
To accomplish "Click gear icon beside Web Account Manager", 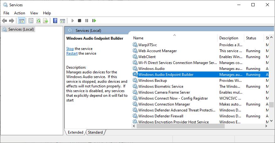I will [135, 51].
